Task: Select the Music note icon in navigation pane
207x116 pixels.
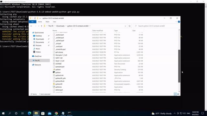Action: [x=34, y=49]
